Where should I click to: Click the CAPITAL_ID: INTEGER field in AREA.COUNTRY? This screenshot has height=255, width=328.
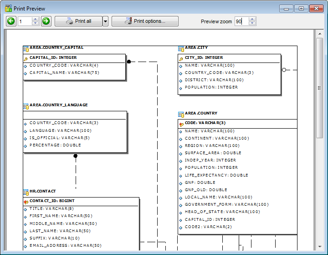pos(210,219)
